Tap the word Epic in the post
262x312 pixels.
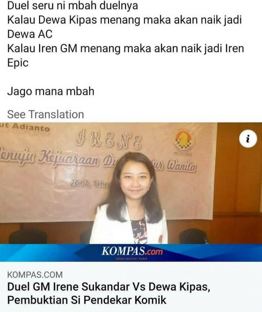(x=18, y=63)
